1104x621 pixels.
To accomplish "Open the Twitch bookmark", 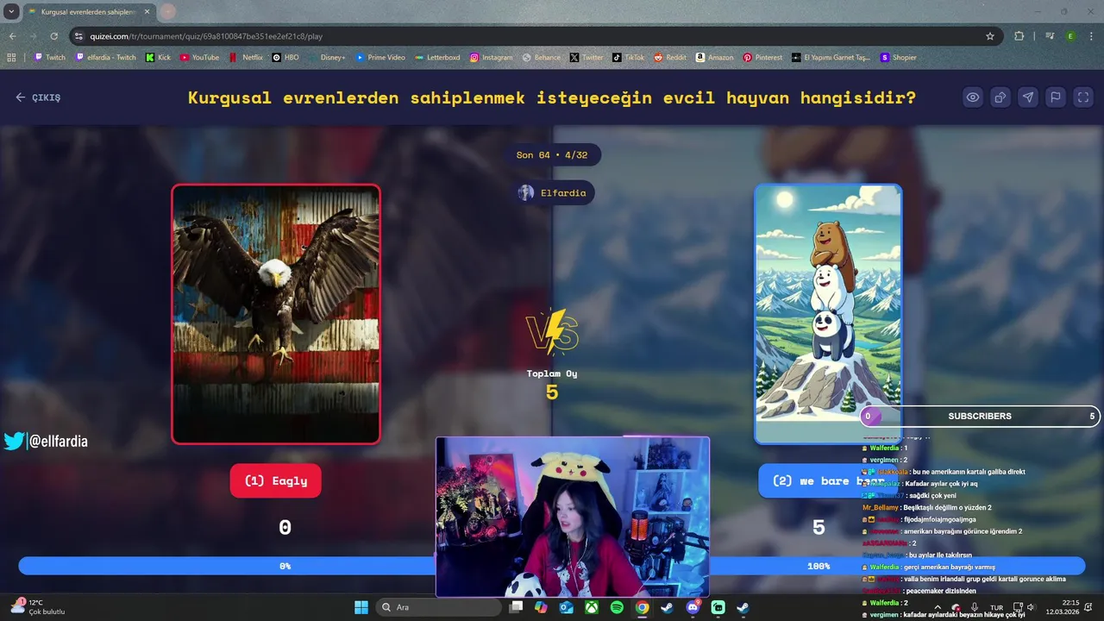I will coord(49,58).
